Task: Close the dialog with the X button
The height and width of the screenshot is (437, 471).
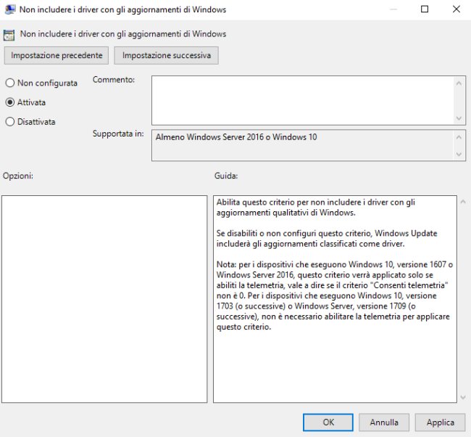Action: pyautogui.click(x=456, y=9)
